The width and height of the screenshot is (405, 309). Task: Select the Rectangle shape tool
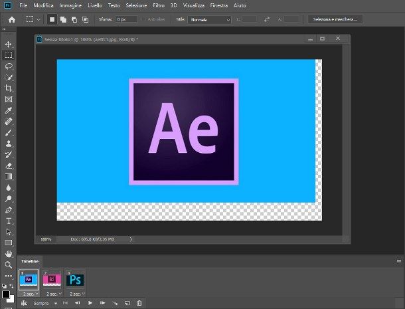tap(8, 243)
